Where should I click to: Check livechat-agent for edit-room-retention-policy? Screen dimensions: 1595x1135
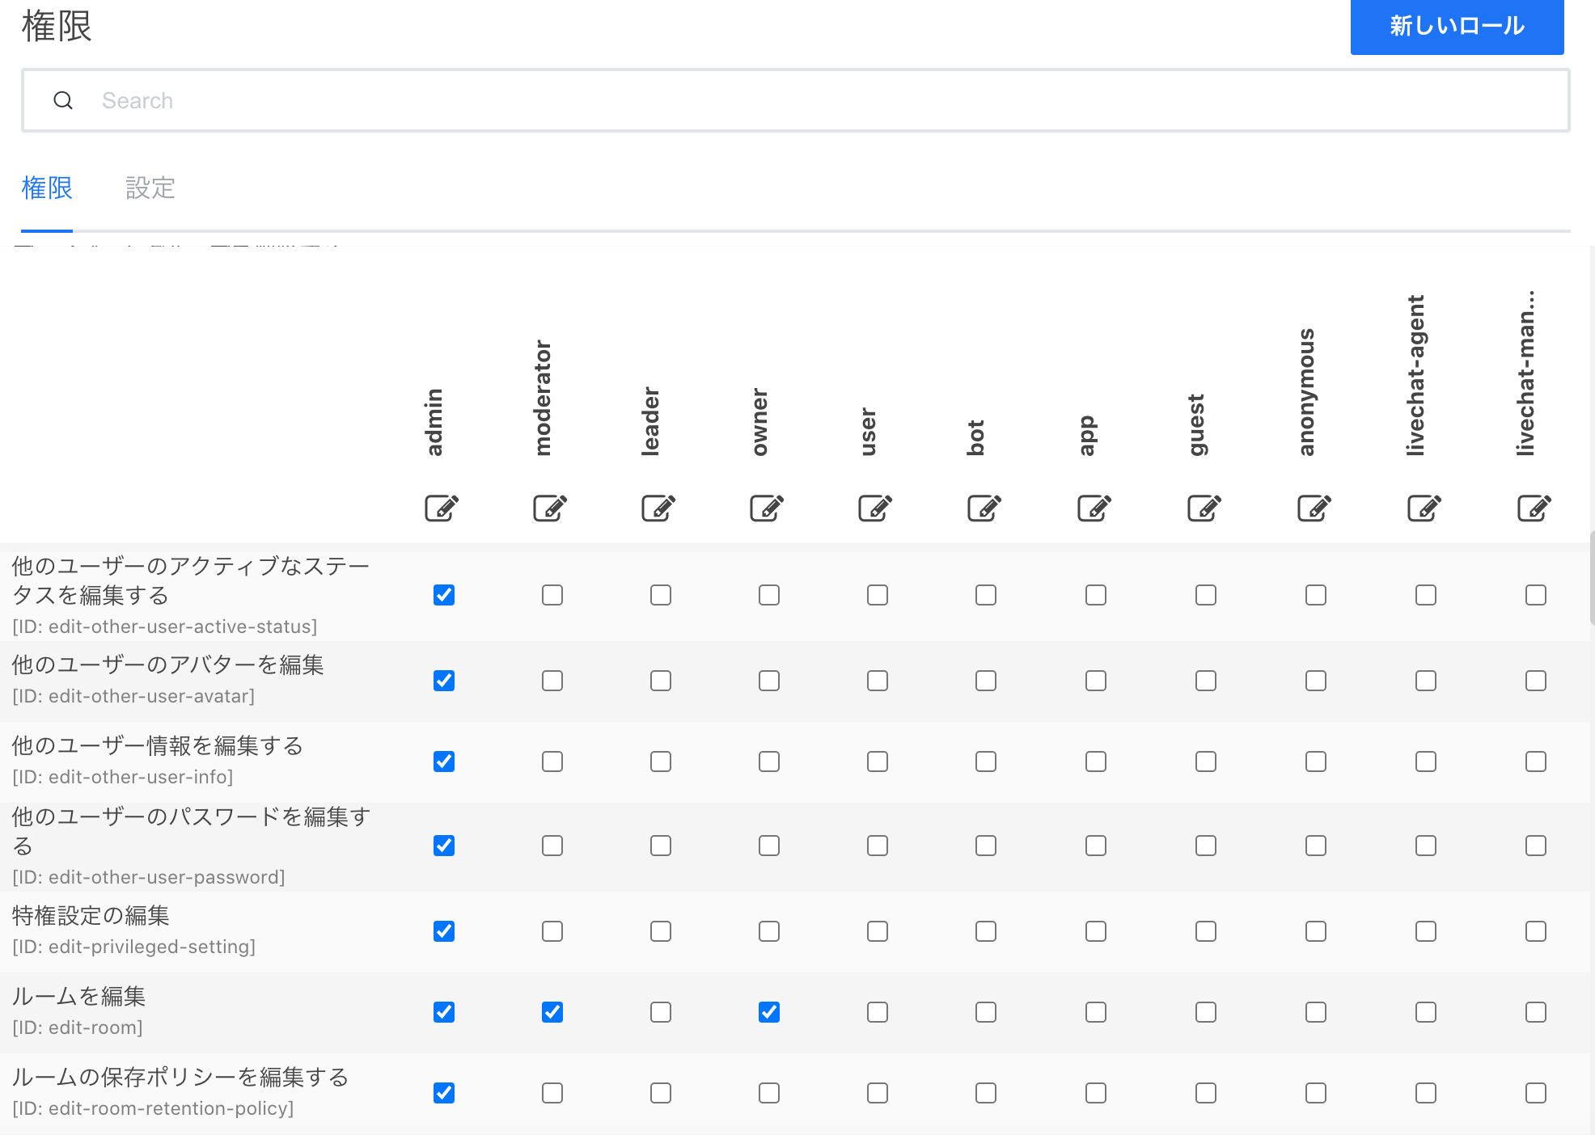(x=1426, y=1093)
